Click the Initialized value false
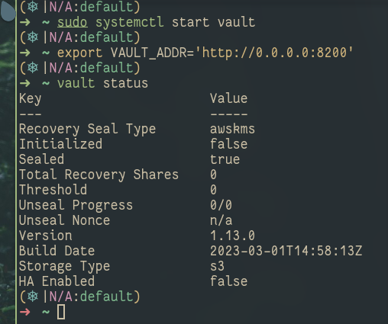This screenshot has width=388, height=324. (x=228, y=144)
